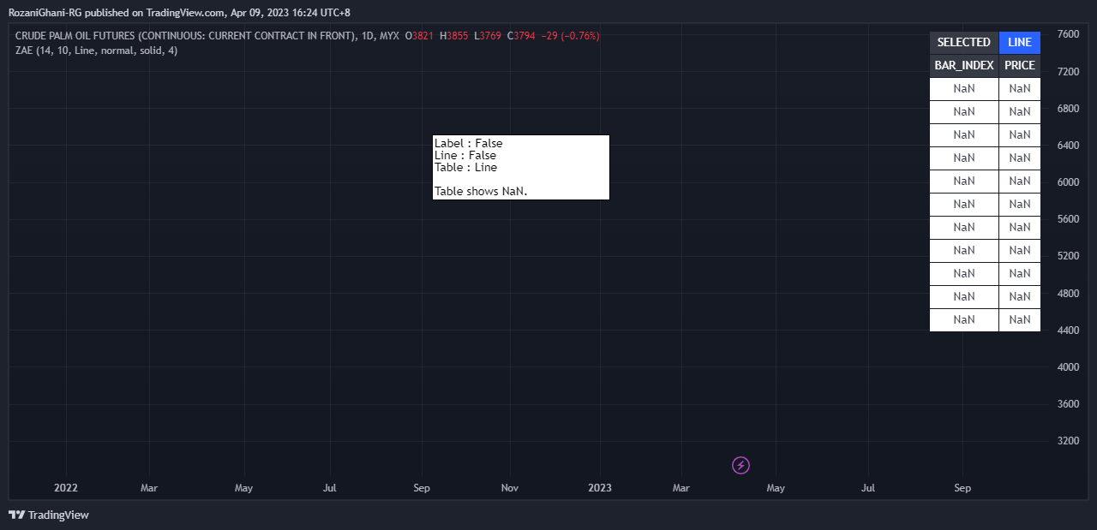This screenshot has height=530, width=1097.
Task: Click the 3200 price axis label
Action: tap(1069, 441)
